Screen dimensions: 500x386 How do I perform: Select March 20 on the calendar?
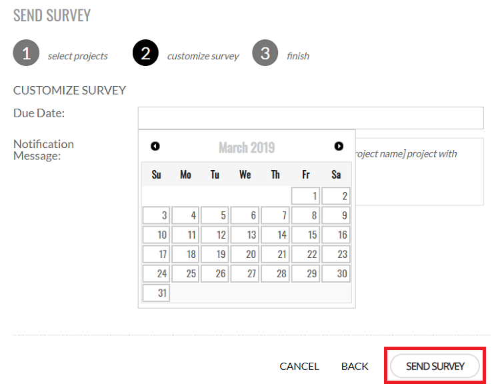click(x=245, y=254)
